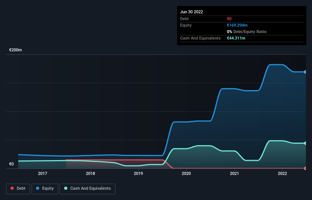Image resolution: width=312 pixels, height=200 pixels.
Task: Click the 0% Debt/Equity Ratio text
Action: tap(247, 32)
